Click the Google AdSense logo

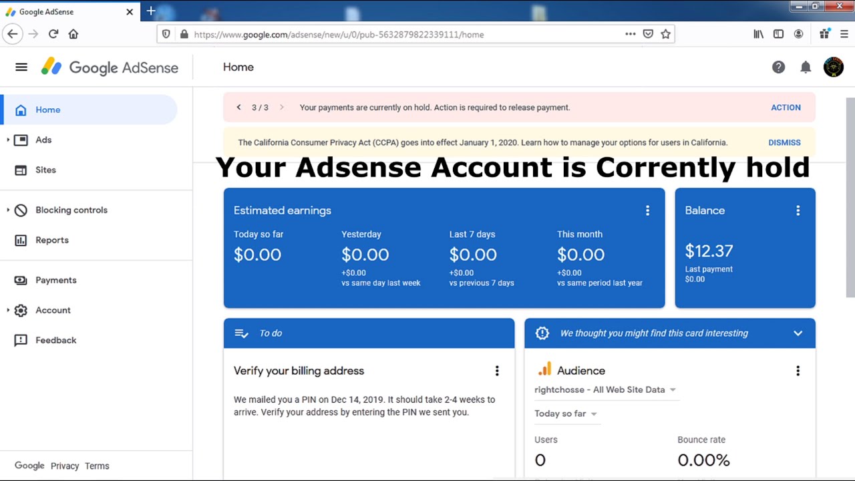point(110,67)
